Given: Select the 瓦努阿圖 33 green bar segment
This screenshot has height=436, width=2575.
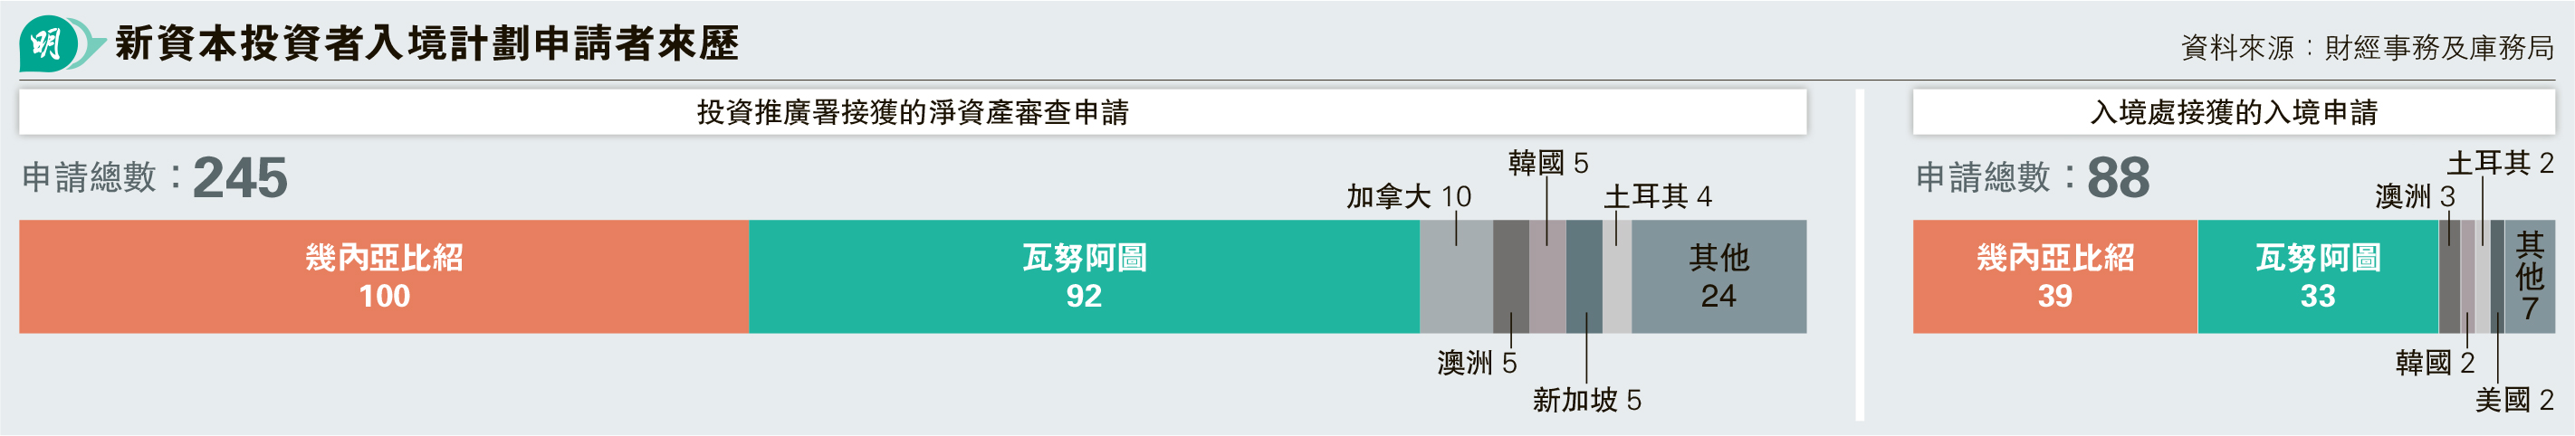Looking at the screenshot, I should (x=2317, y=277).
